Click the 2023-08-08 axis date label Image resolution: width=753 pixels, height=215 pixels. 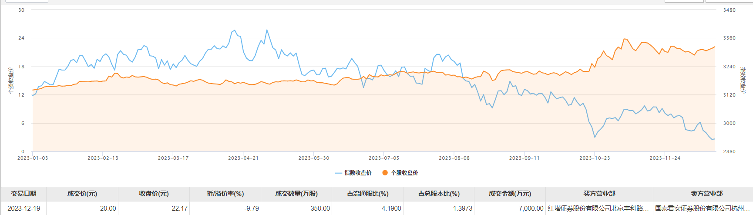pos(454,158)
